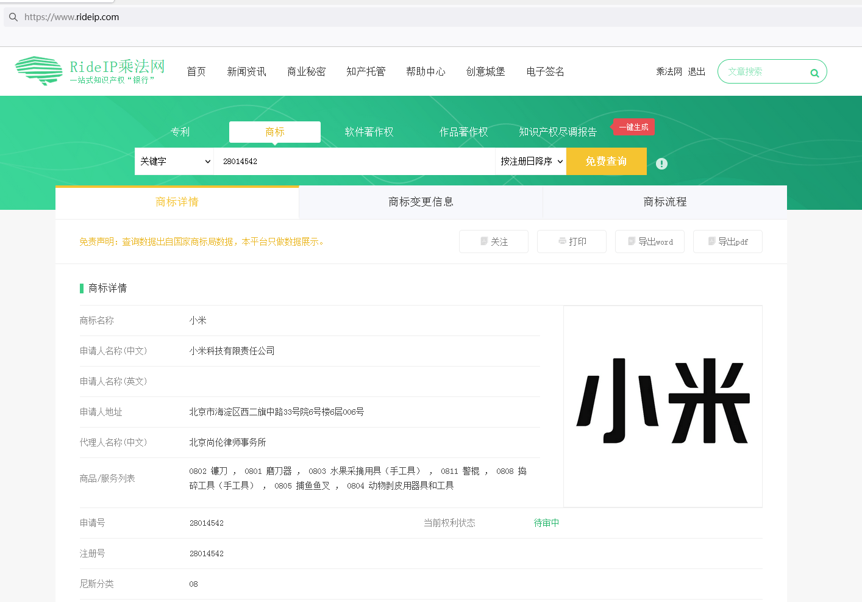The height and width of the screenshot is (602, 862).
Task: Click the 免责声明 disclaimer text
Action: tap(201, 242)
